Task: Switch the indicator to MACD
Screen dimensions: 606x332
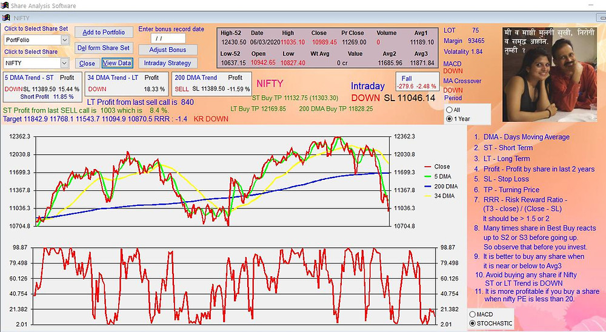Action: pyautogui.click(x=472, y=314)
